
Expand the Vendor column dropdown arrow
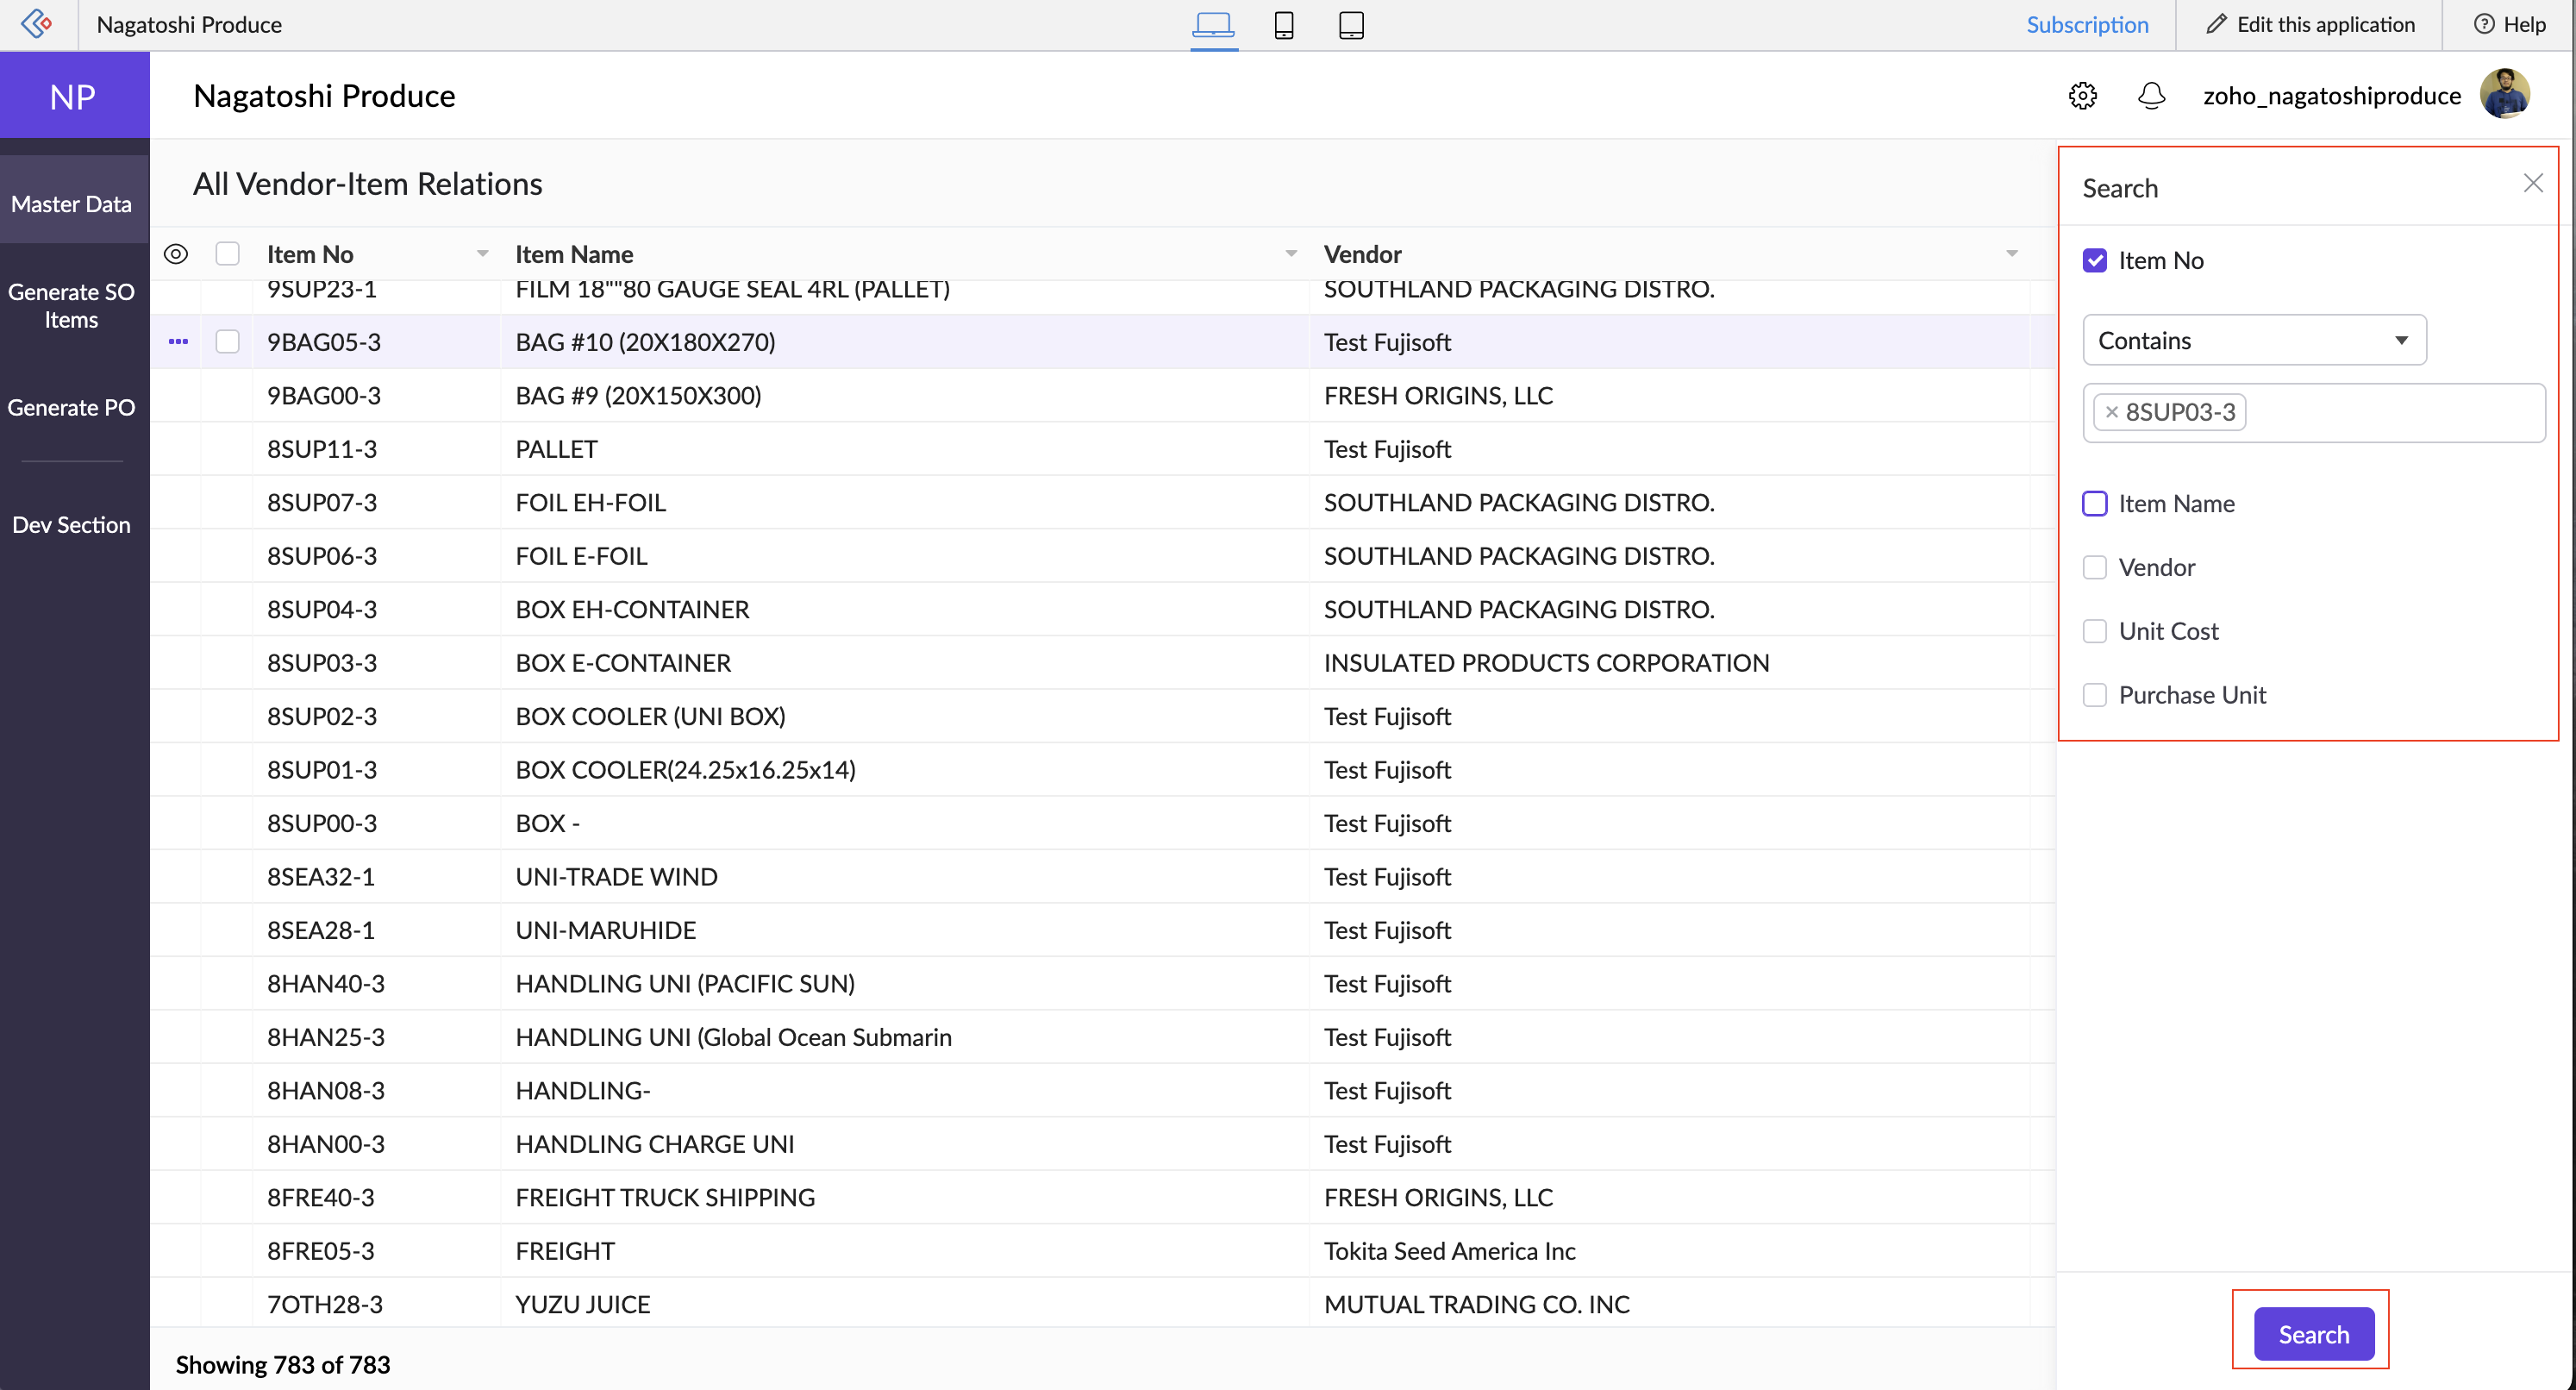(2011, 254)
